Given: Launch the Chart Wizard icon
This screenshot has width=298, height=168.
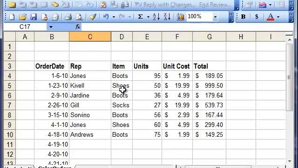Looking at the screenshot, I should click(x=181, y=17).
